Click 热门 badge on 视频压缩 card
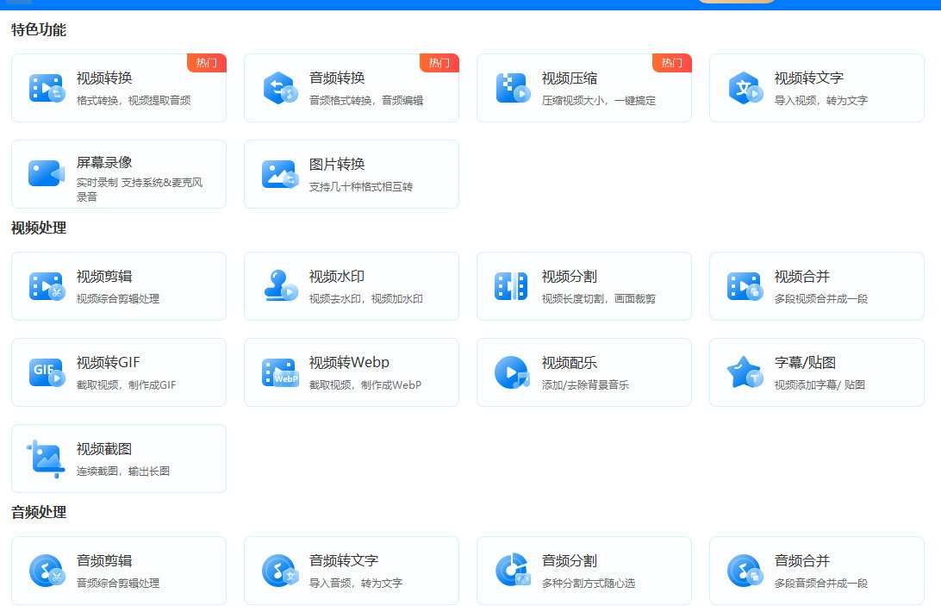The height and width of the screenshot is (612, 941). (x=672, y=63)
